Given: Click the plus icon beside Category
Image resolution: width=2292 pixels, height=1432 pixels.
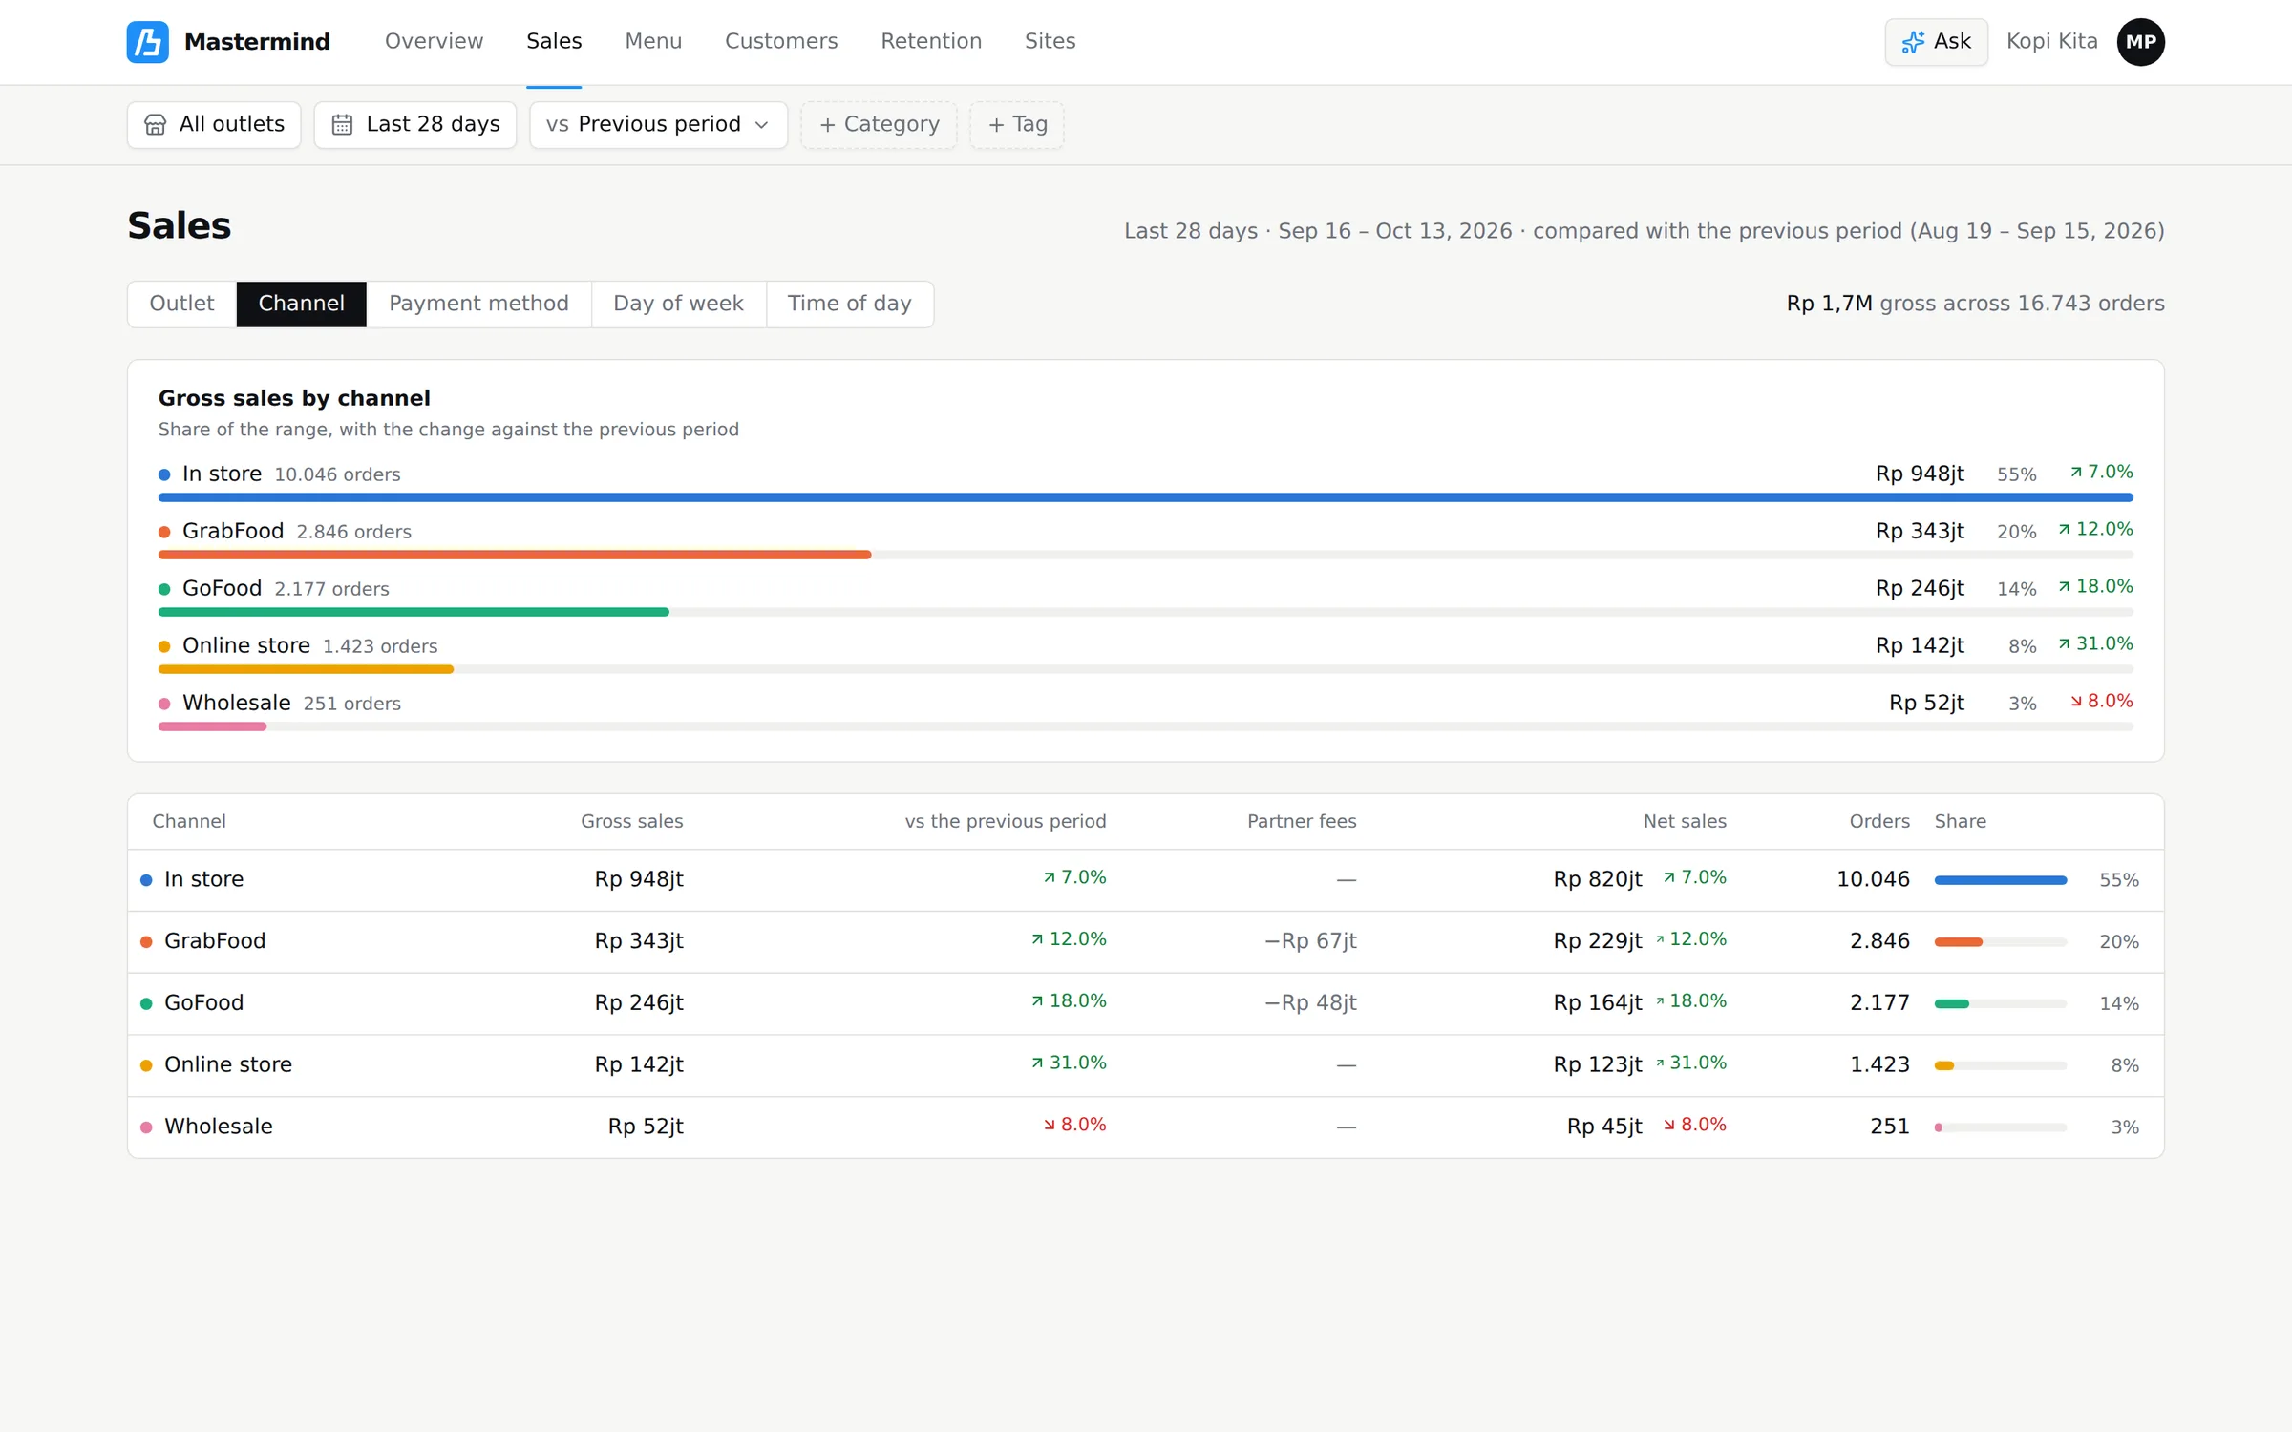Looking at the screenshot, I should (827, 125).
